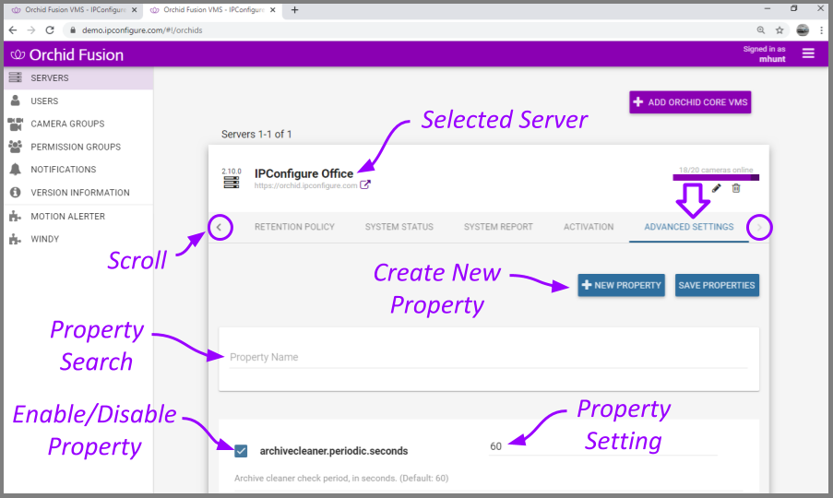Open the hamburger menu in purple header
Image resolution: width=833 pixels, height=498 pixels.
tap(808, 53)
